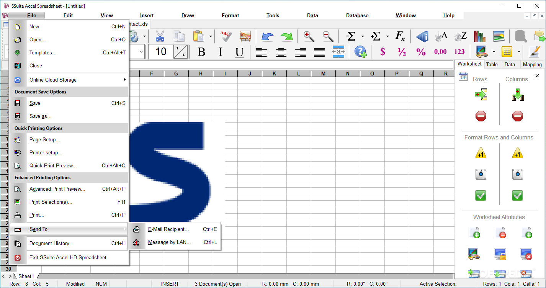The width and height of the screenshot is (546, 288).
Task: Click the insert row icon under Rows
Action: pos(481,95)
